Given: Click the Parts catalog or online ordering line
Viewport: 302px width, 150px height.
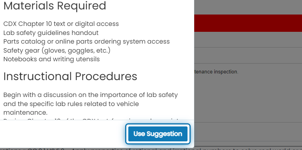Looking at the screenshot, I should [x=86, y=42].
